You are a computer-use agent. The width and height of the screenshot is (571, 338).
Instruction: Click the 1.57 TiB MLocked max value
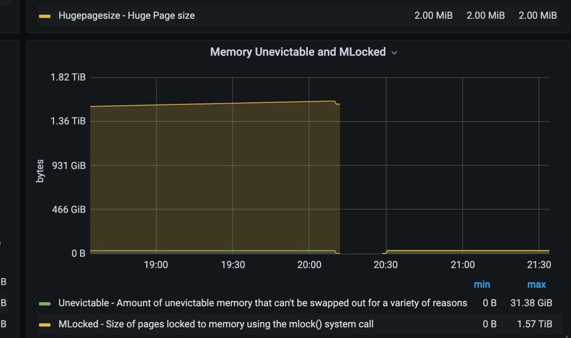tap(534, 324)
